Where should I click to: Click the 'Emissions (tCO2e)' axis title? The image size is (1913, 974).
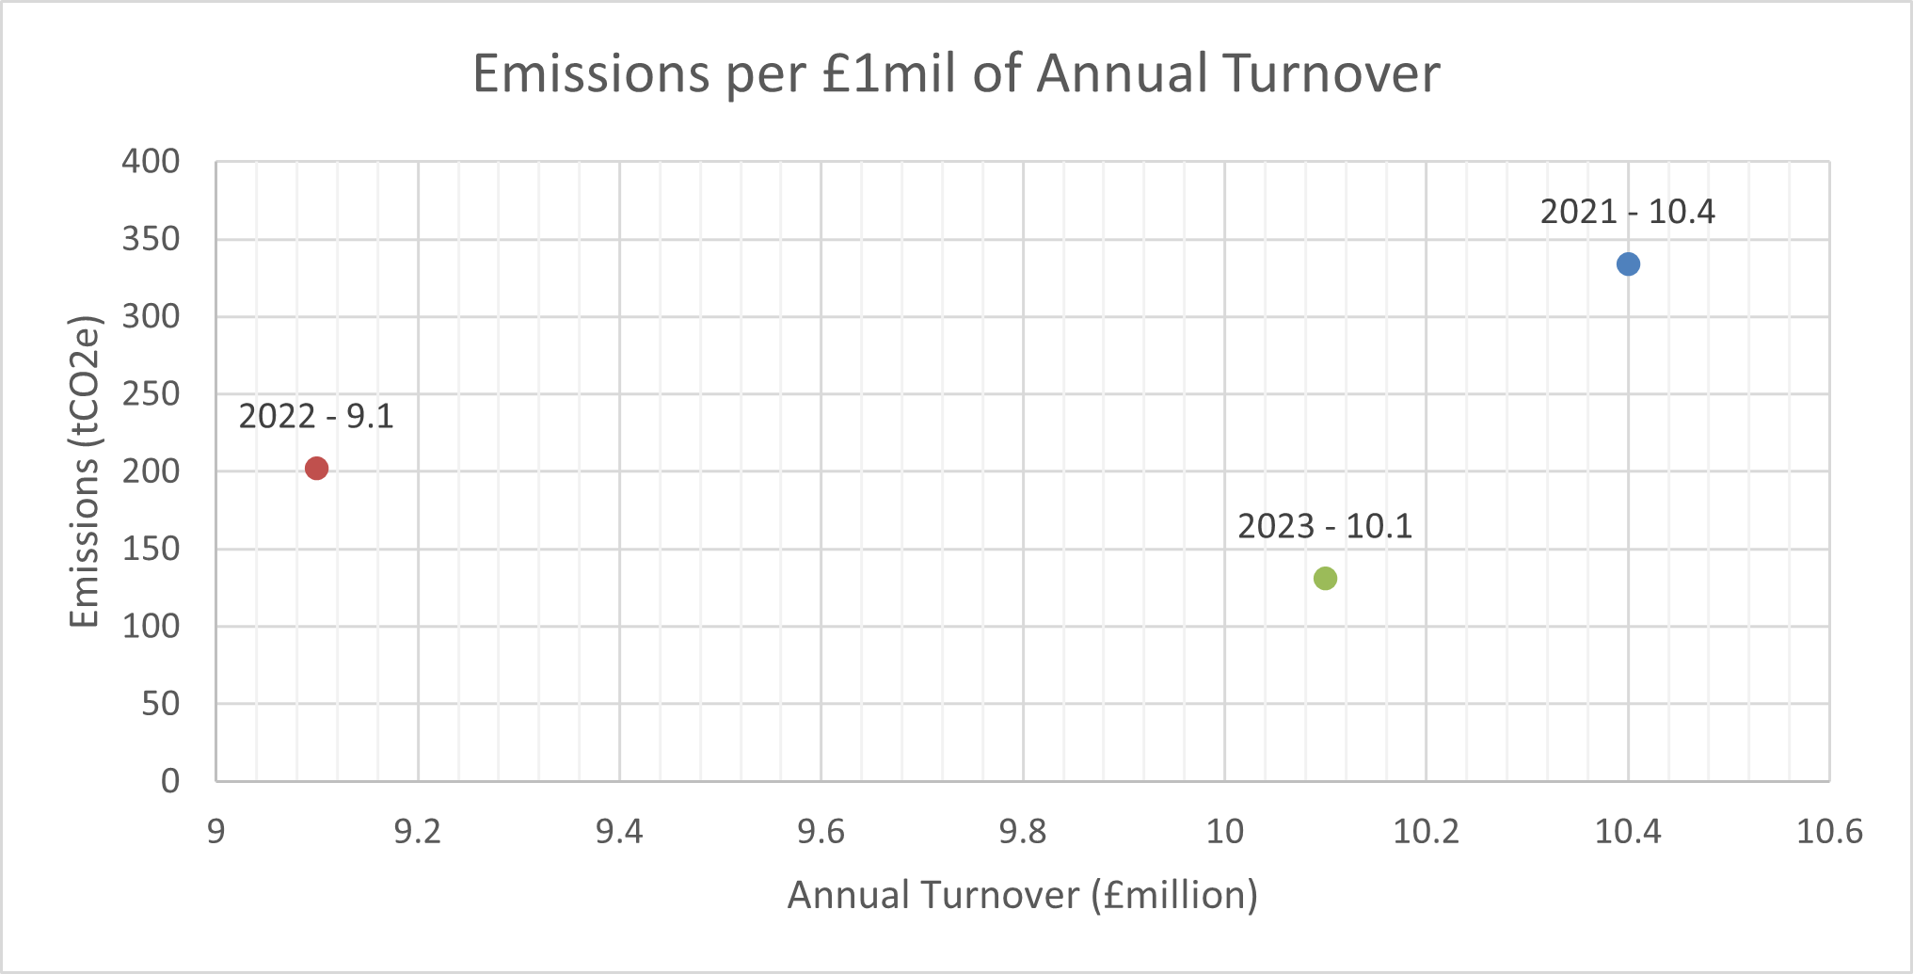85,471
